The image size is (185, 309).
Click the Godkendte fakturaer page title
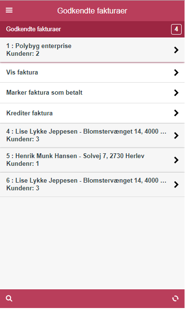pyautogui.click(x=92, y=11)
